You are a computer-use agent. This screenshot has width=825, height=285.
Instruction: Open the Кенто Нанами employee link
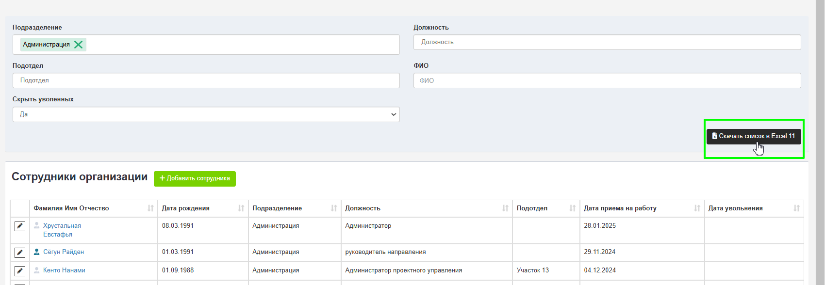[x=64, y=270]
